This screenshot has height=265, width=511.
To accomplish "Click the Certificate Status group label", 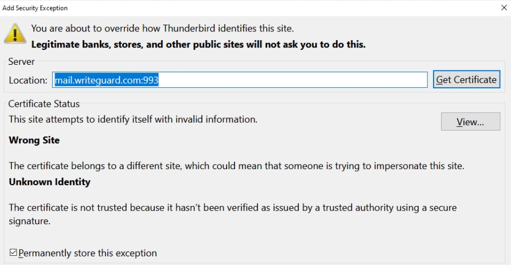I will coord(44,104).
